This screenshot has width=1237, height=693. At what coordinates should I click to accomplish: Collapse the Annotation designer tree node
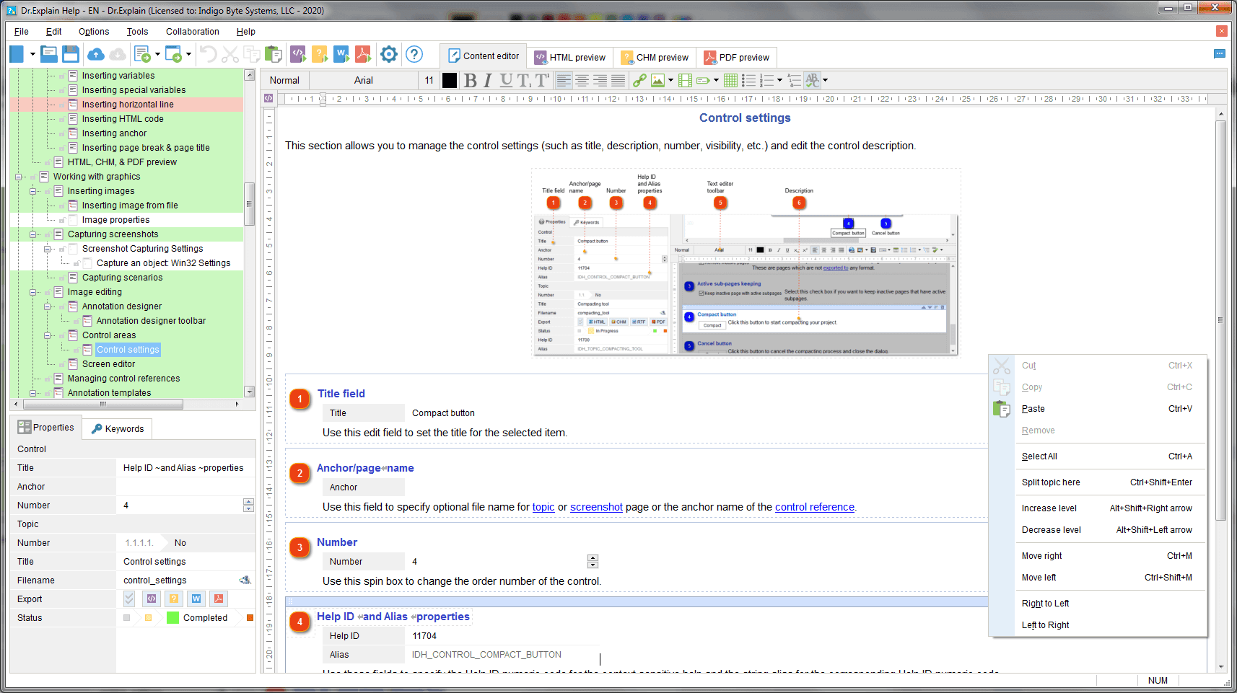[x=47, y=306]
